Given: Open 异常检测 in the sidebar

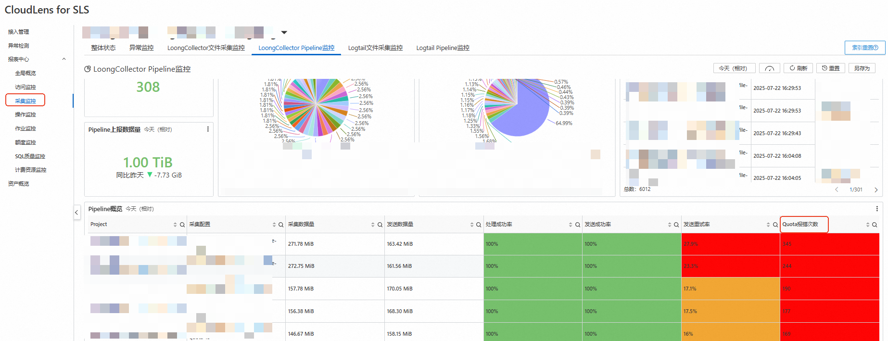Looking at the screenshot, I should click(19, 46).
